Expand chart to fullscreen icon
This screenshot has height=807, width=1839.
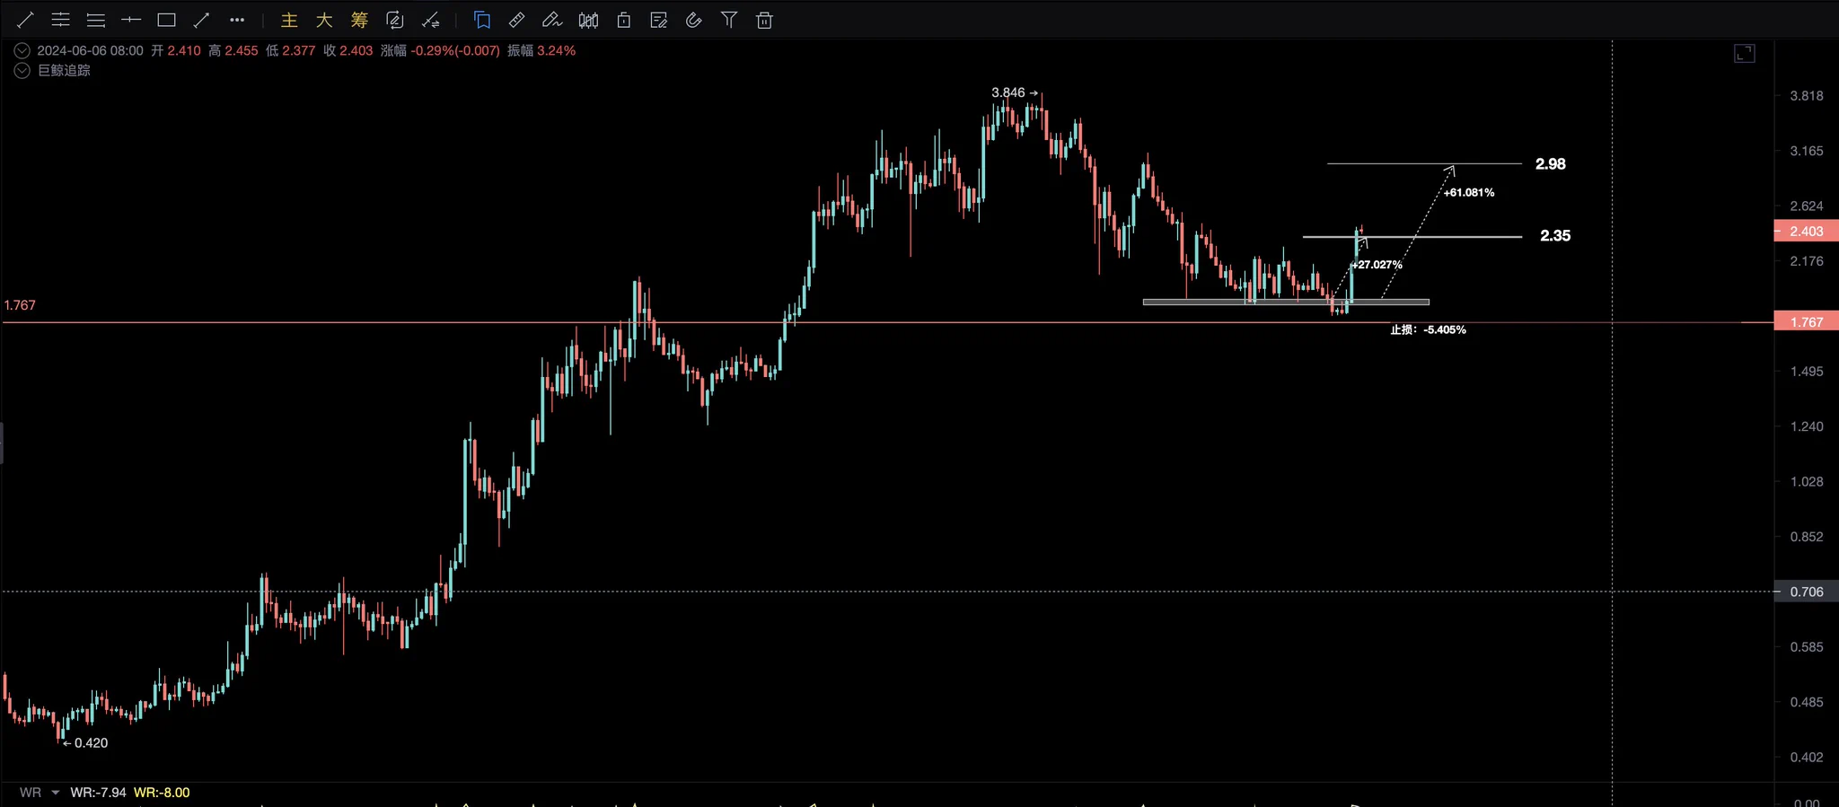pos(1744,54)
